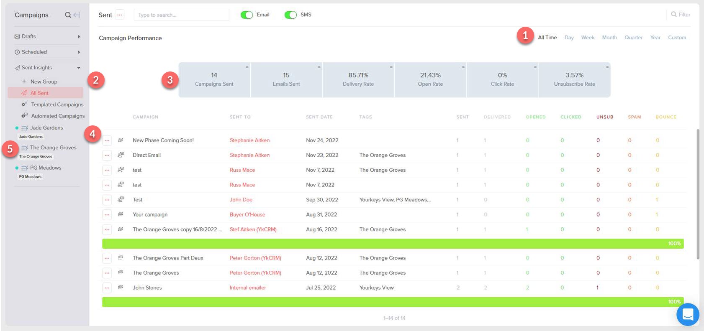704x331 pixels.
Task: Open John Doe recipient link
Action: pos(241,200)
